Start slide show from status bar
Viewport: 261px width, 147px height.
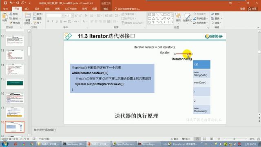219,139
